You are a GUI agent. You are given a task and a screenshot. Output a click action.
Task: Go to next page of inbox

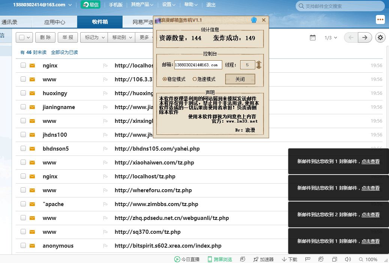pyautogui.click(x=365, y=37)
